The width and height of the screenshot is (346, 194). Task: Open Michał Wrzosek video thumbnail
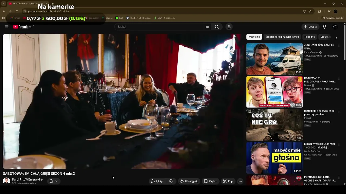pos(274,158)
